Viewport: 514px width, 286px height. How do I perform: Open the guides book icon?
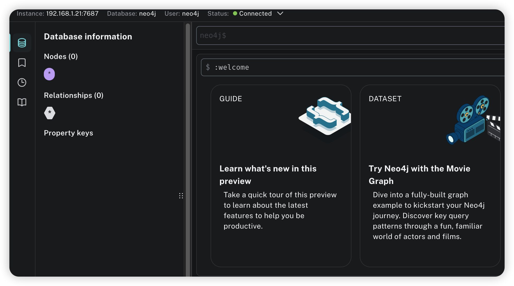click(22, 102)
